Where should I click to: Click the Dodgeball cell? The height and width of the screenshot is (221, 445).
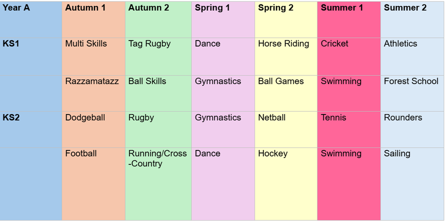(85, 117)
